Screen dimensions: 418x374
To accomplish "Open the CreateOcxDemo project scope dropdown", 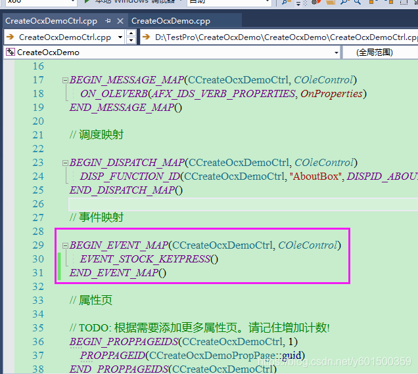I will [337, 52].
